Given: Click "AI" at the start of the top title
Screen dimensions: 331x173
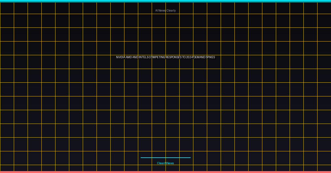Looking at the screenshot, I should tap(156, 10).
